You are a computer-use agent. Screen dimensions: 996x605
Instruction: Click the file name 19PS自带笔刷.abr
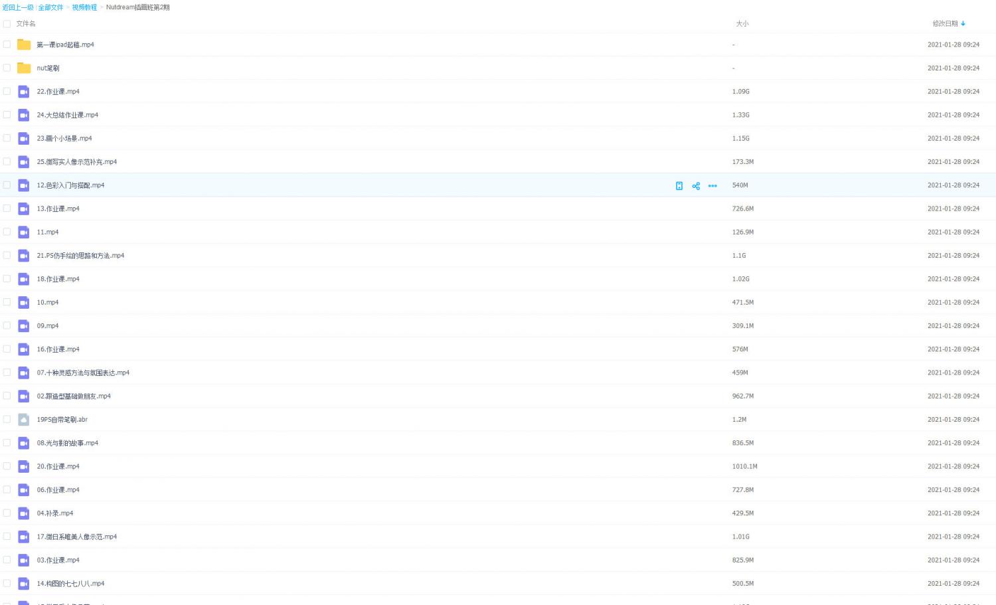tap(62, 420)
